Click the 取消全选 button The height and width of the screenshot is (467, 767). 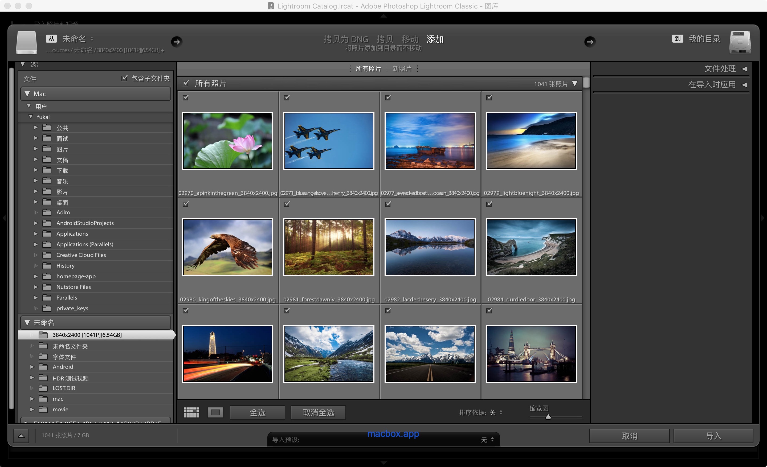point(318,413)
